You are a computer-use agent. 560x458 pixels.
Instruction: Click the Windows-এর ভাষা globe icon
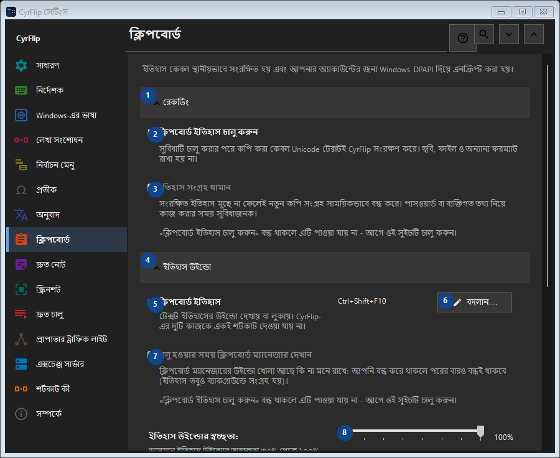pyautogui.click(x=21, y=115)
